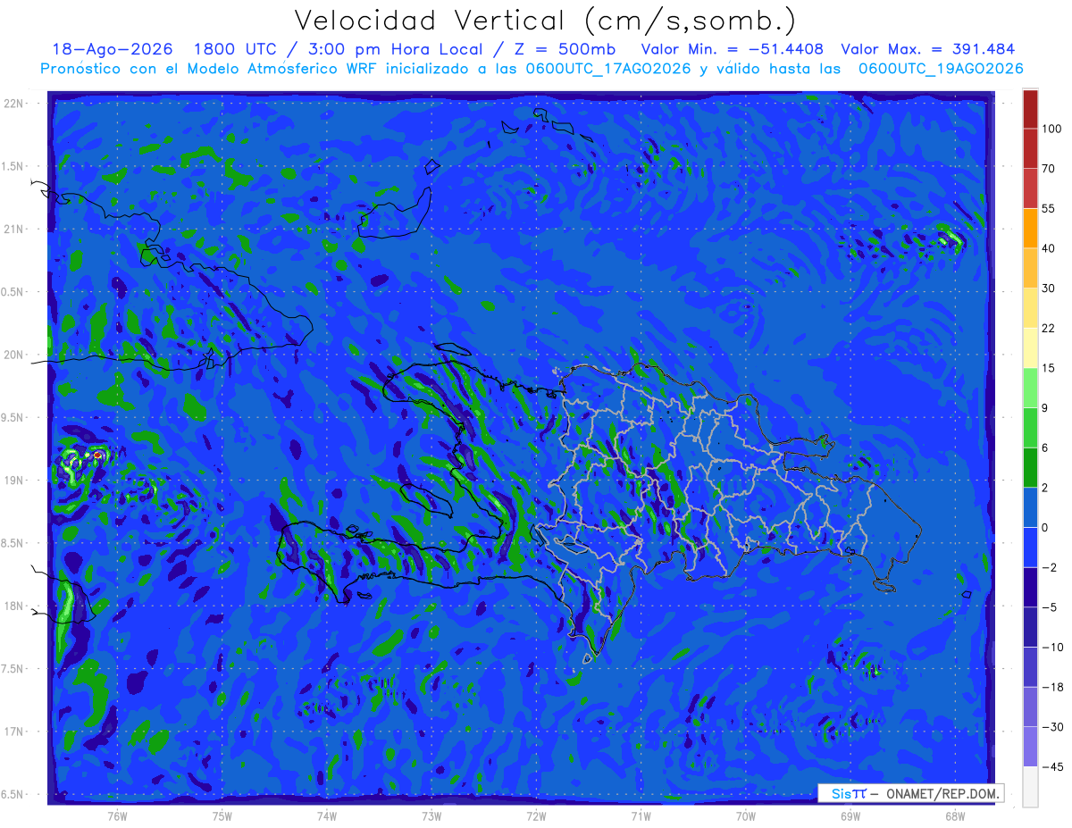Screen dimensions: 1072x828
Task: Click the "69W" longitude axis label
Action: tap(850, 816)
